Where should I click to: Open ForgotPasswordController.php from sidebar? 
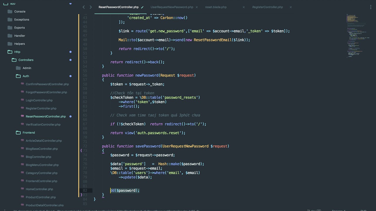(x=46, y=92)
